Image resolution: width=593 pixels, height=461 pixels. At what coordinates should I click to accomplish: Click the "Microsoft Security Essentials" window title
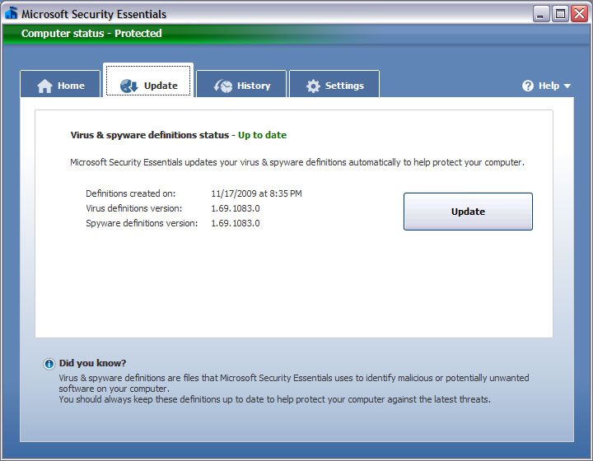pyautogui.click(x=94, y=14)
